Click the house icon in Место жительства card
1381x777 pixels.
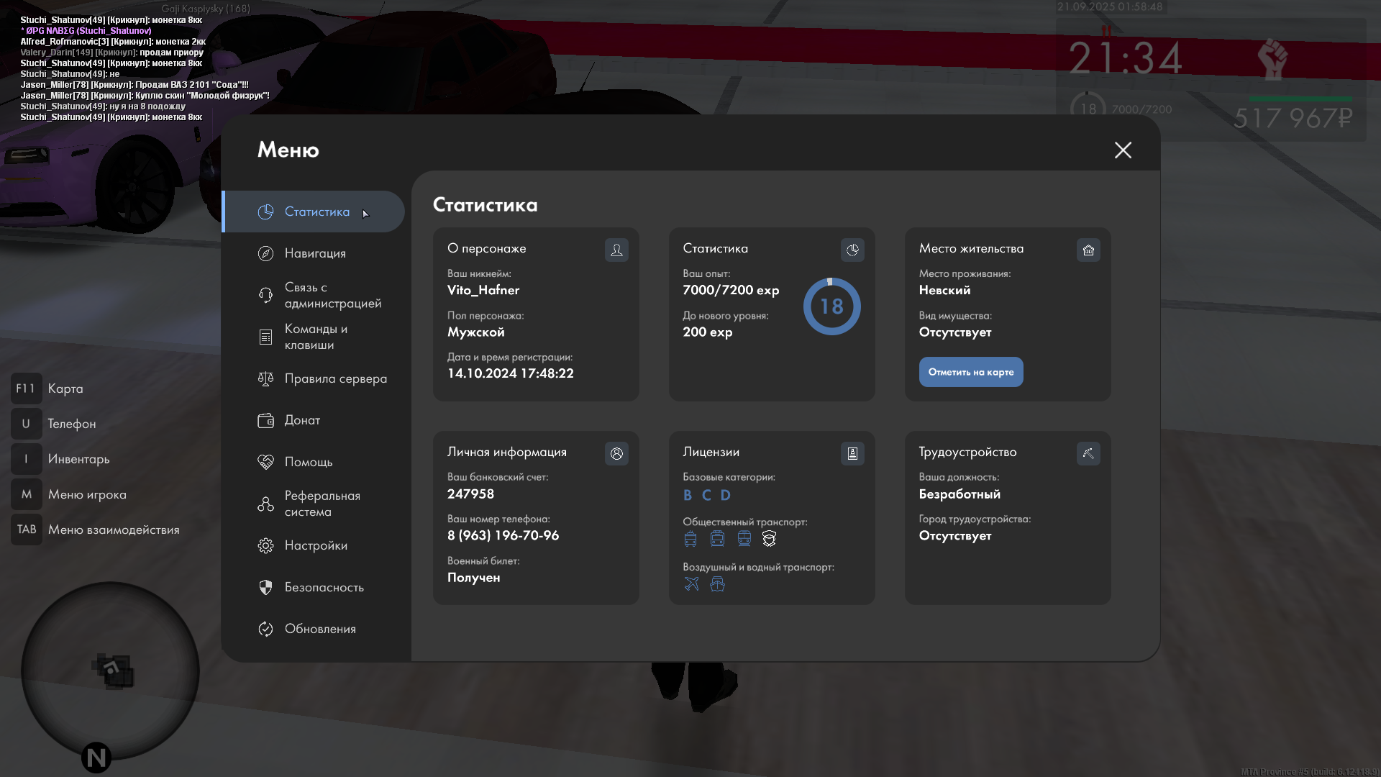click(x=1088, y=250)
